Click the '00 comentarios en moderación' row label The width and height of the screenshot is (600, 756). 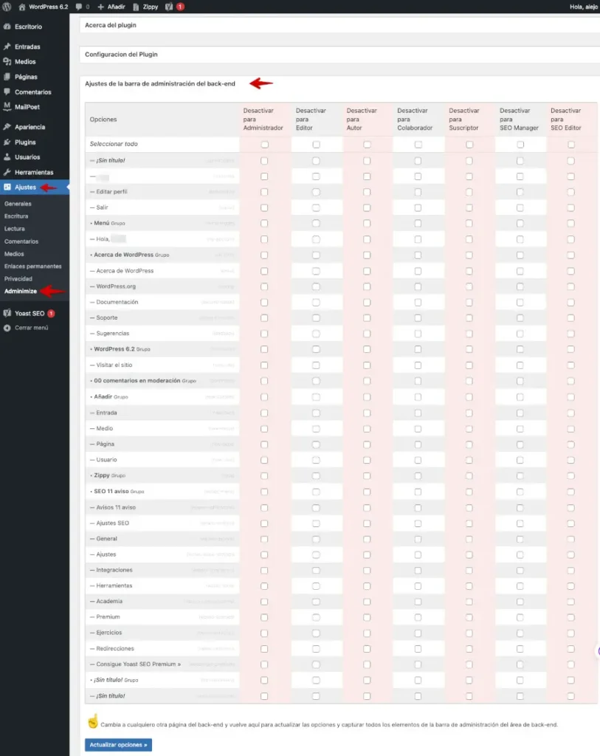(137, 380)
